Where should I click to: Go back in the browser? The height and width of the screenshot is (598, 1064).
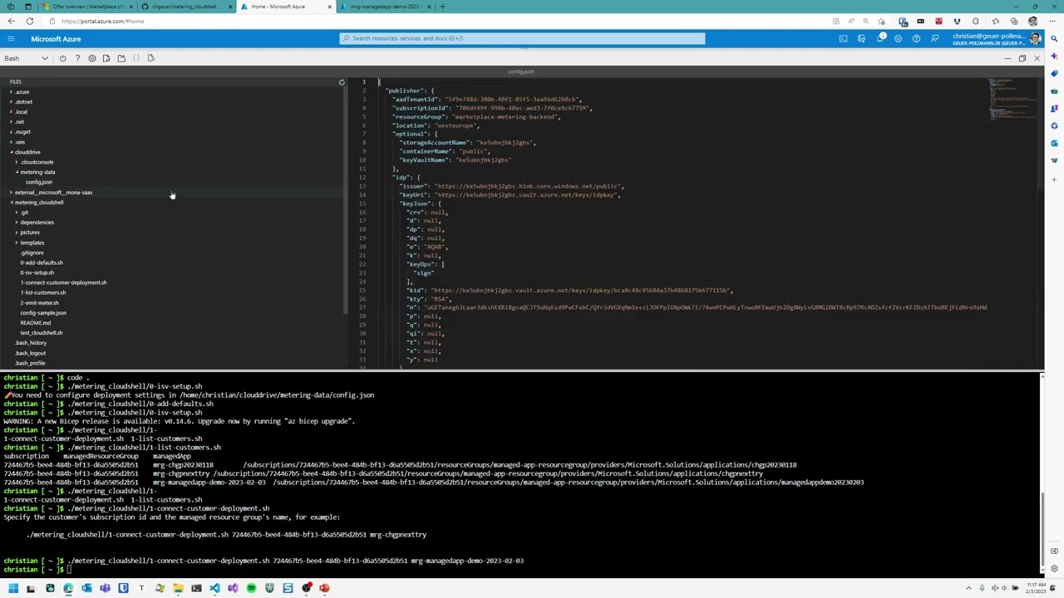tap(11, 22)
